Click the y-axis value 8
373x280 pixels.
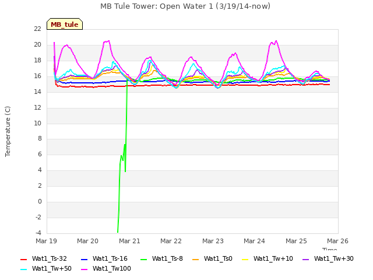(x=40, y=139)
